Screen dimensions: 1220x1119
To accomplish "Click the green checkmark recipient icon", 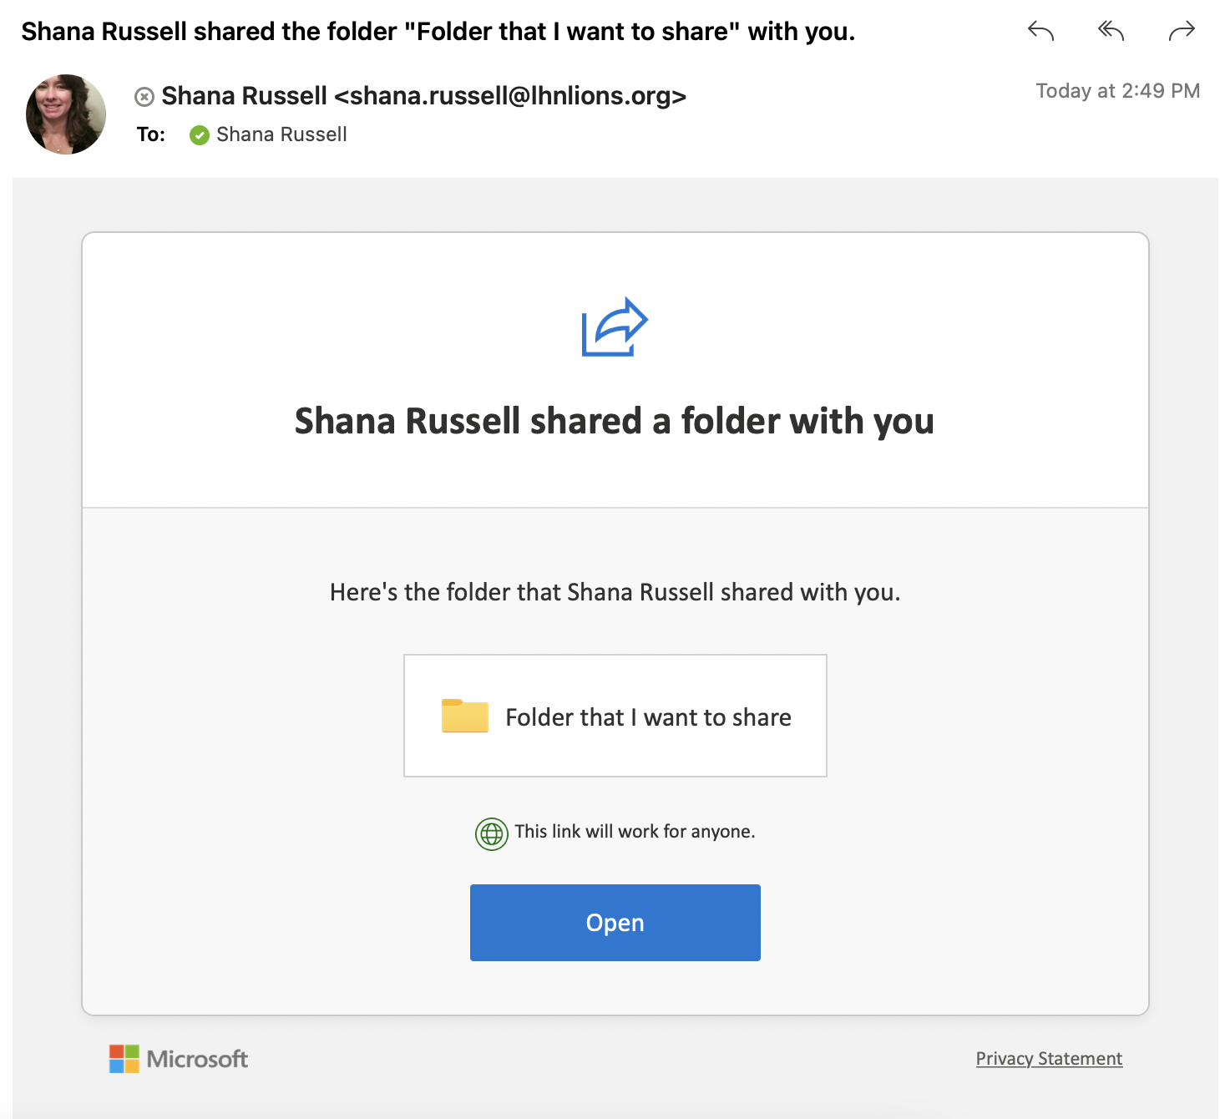I will click(x=200, y=135).
